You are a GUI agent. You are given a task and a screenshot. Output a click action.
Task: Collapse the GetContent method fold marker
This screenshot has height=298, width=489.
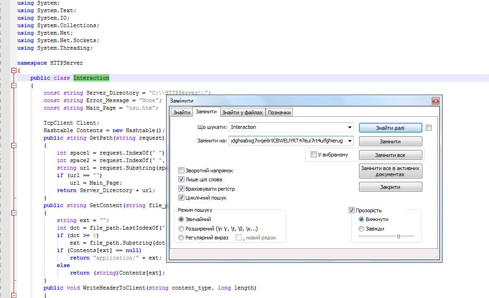13,213
